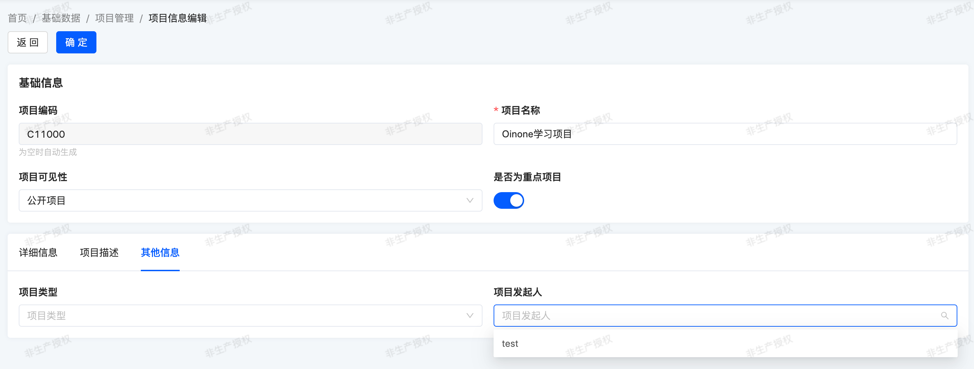The image size is (974, 369).
Task: Select the test option in dropdown list
Action: [510, 344]
